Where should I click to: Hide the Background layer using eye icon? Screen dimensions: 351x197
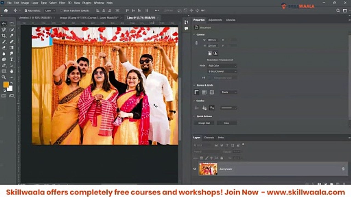[195, 169]
